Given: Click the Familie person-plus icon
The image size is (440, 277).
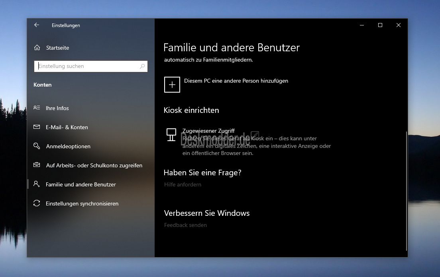Looking at the screenshot, I should (x=37, y=184).
